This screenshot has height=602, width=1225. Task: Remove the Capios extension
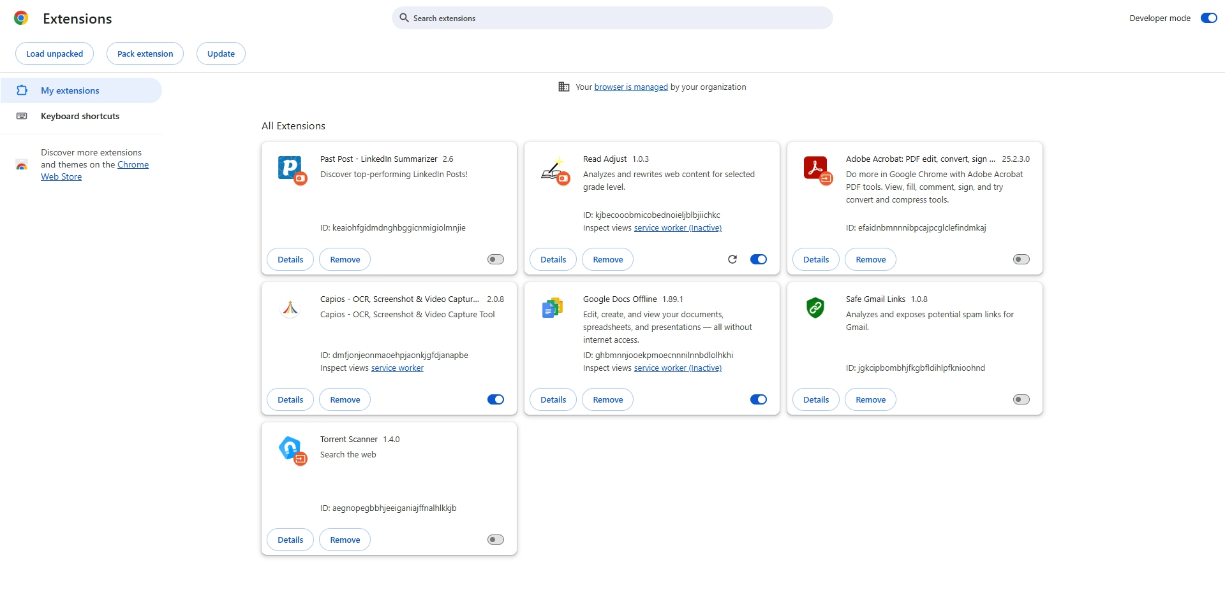coord(345,399)
